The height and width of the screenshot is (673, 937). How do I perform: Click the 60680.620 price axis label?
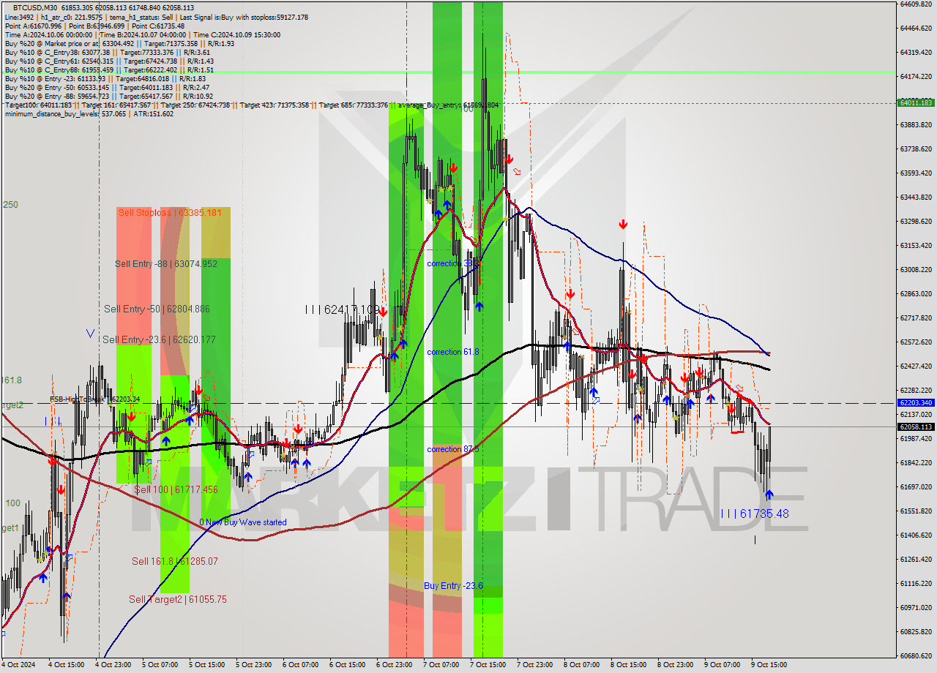(916, 655)
